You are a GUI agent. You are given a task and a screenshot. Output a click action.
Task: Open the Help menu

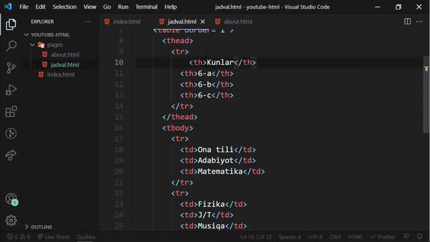coord(171,7)
